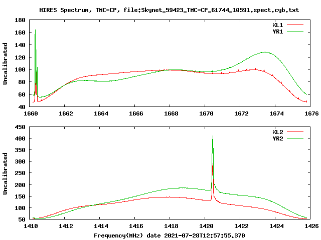Click the 1426 tick label
Image resolution: width=321 pixels, height=240 pixels.
pos(311,226)
